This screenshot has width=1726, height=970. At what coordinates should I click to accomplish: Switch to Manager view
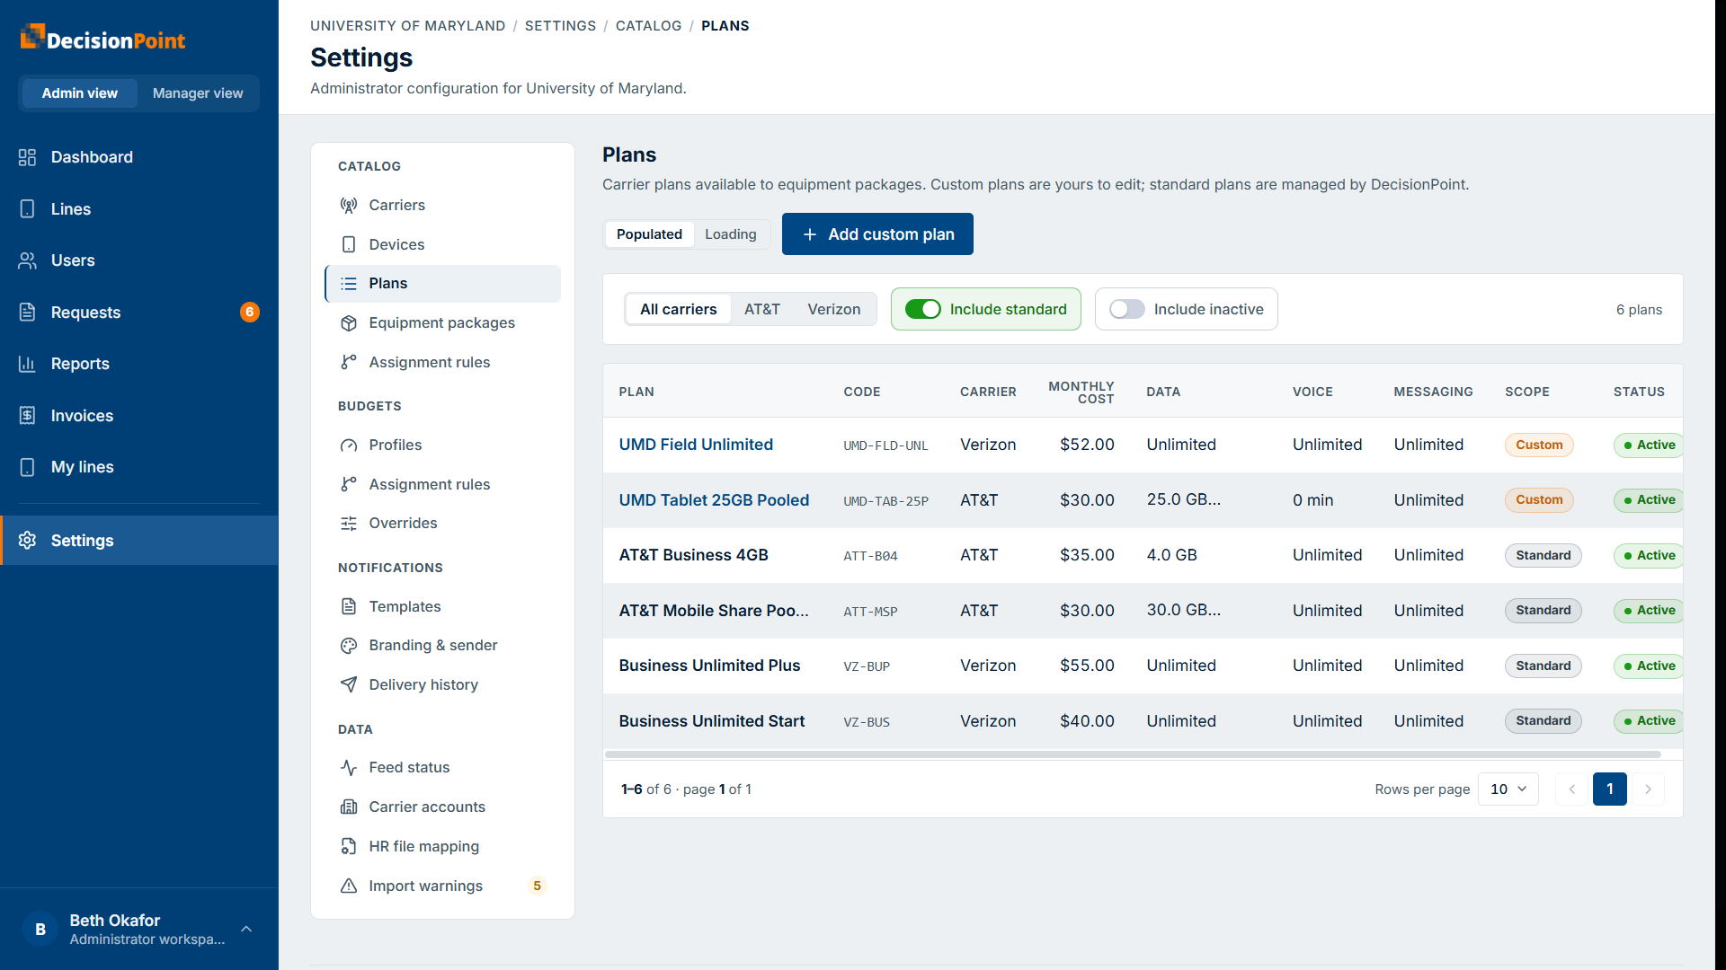(198, 93)
